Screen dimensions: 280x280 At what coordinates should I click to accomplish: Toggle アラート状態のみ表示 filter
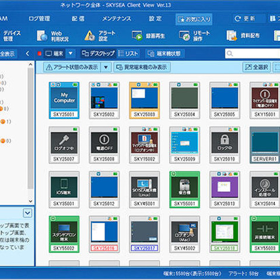(72, 67)
